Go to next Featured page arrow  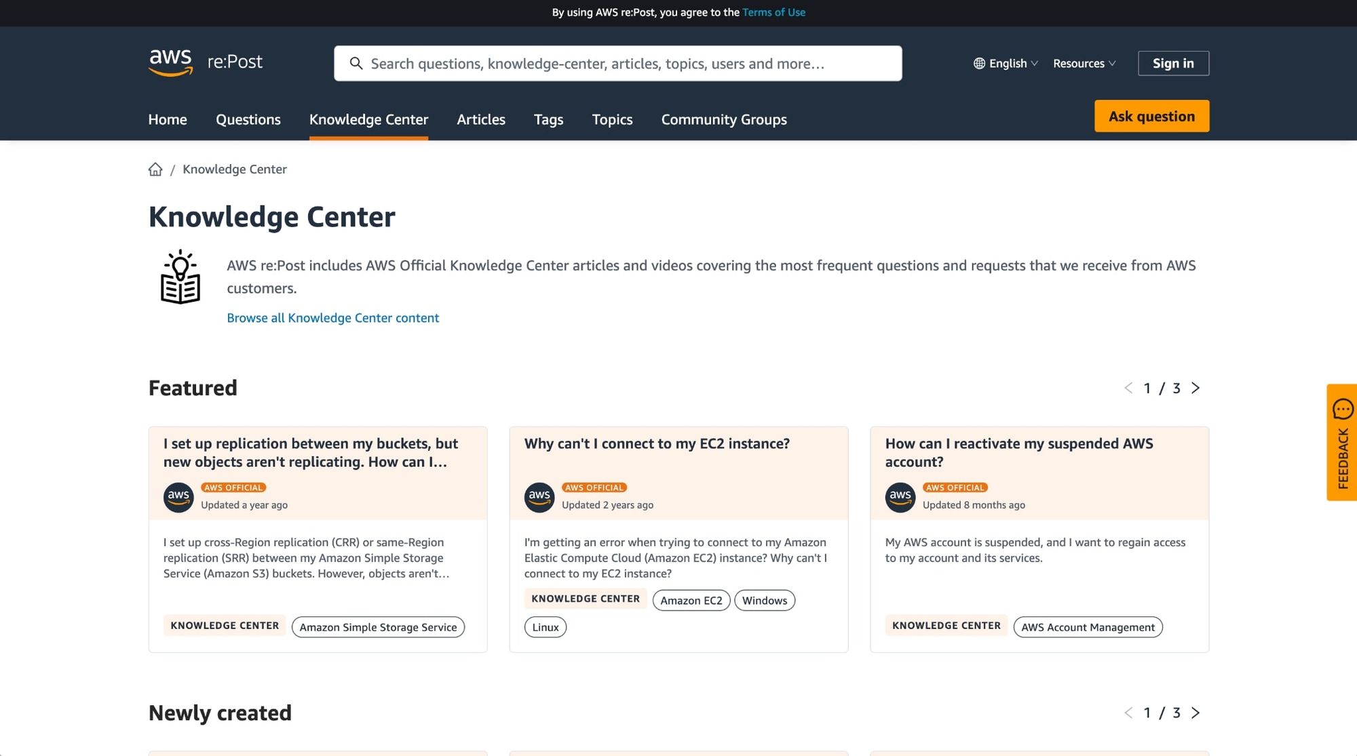click(x=1196, y=389)
